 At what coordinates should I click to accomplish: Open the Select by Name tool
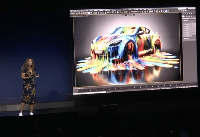[91, 13]
